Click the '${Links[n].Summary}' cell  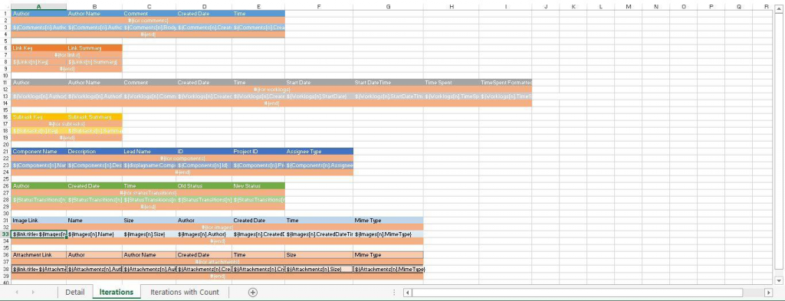(94, 62)
